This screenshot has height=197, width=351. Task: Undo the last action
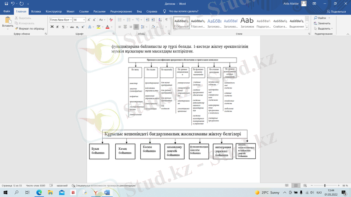(x=13, y=4)
